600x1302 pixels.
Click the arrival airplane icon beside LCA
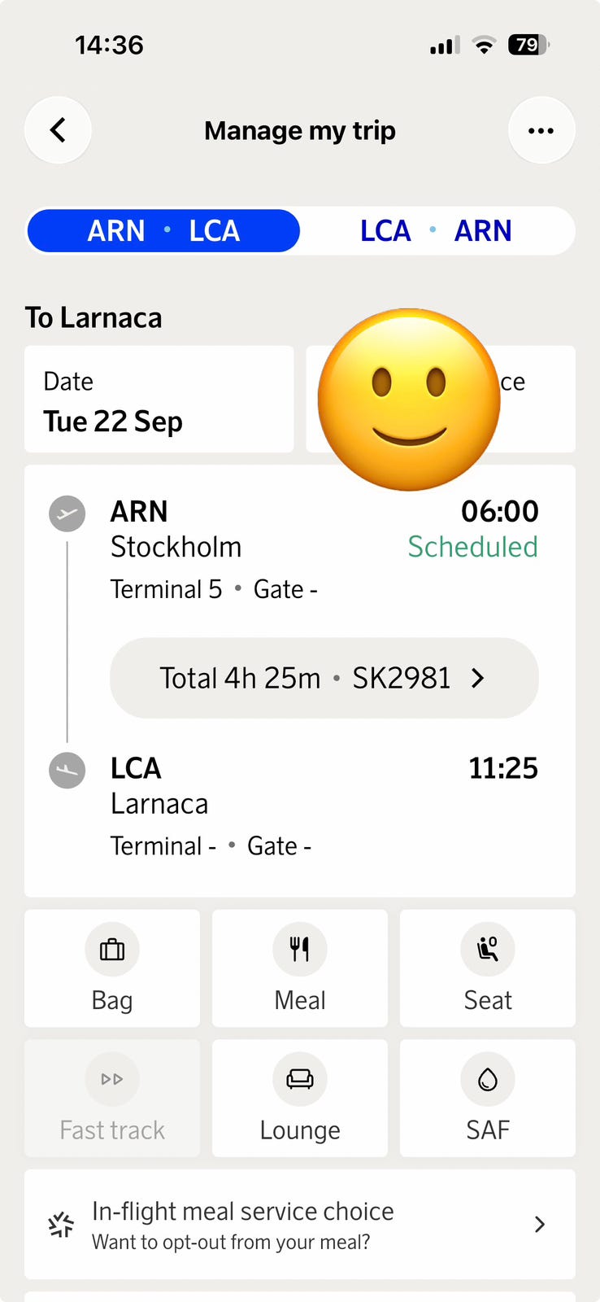[67, 770]
